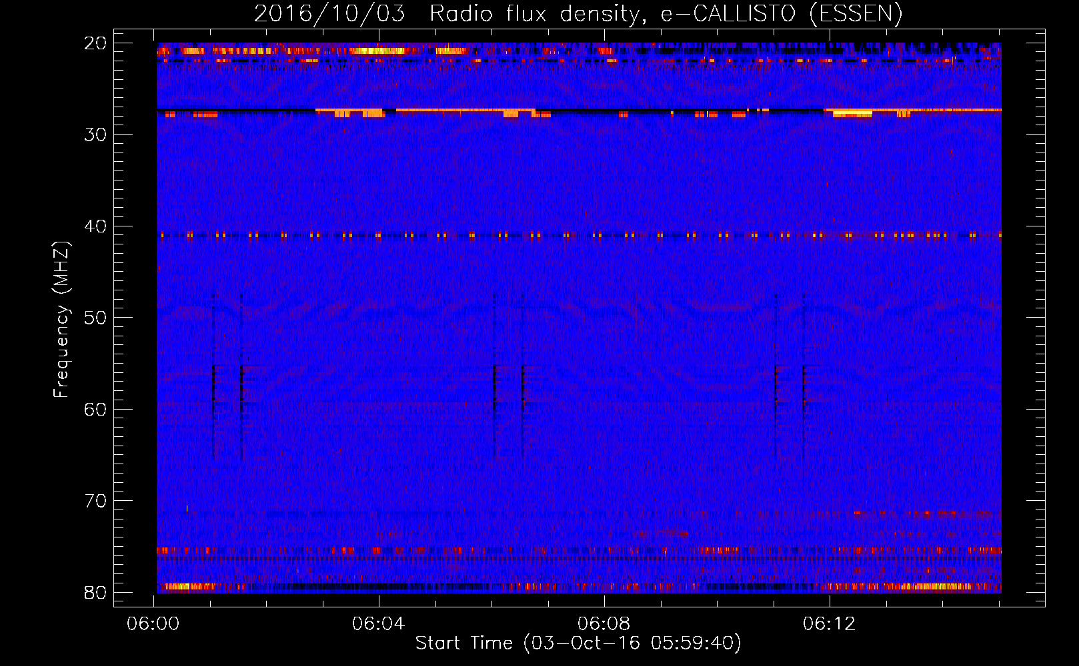This screenshot has width=1079, height=666.
Task: Click the 'Frequency (MHZ)' axis label
Action: pyautogui.click(x=61, y=320)
